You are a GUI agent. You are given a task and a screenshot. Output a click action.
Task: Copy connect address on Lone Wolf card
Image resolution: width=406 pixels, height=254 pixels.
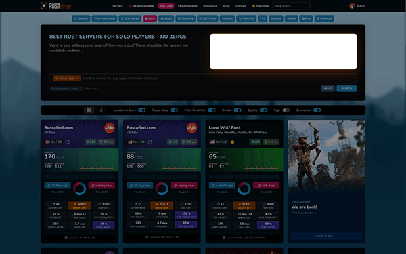coord(244,238)
